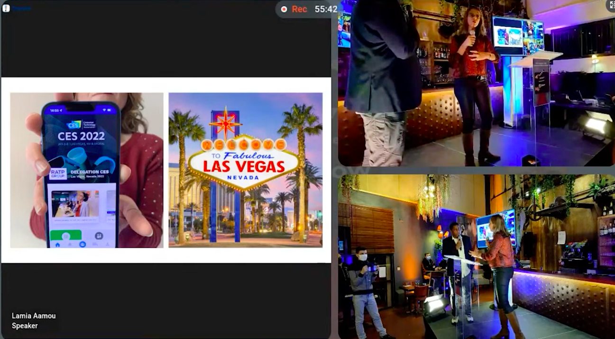Select the CES 2022 phone photo
Viewport: 615px width, 339px height.
87,170
